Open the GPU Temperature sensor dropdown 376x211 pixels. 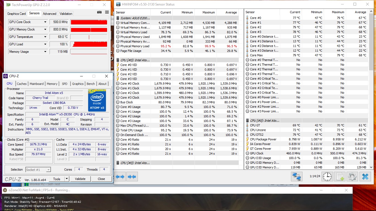pos(45,37)
